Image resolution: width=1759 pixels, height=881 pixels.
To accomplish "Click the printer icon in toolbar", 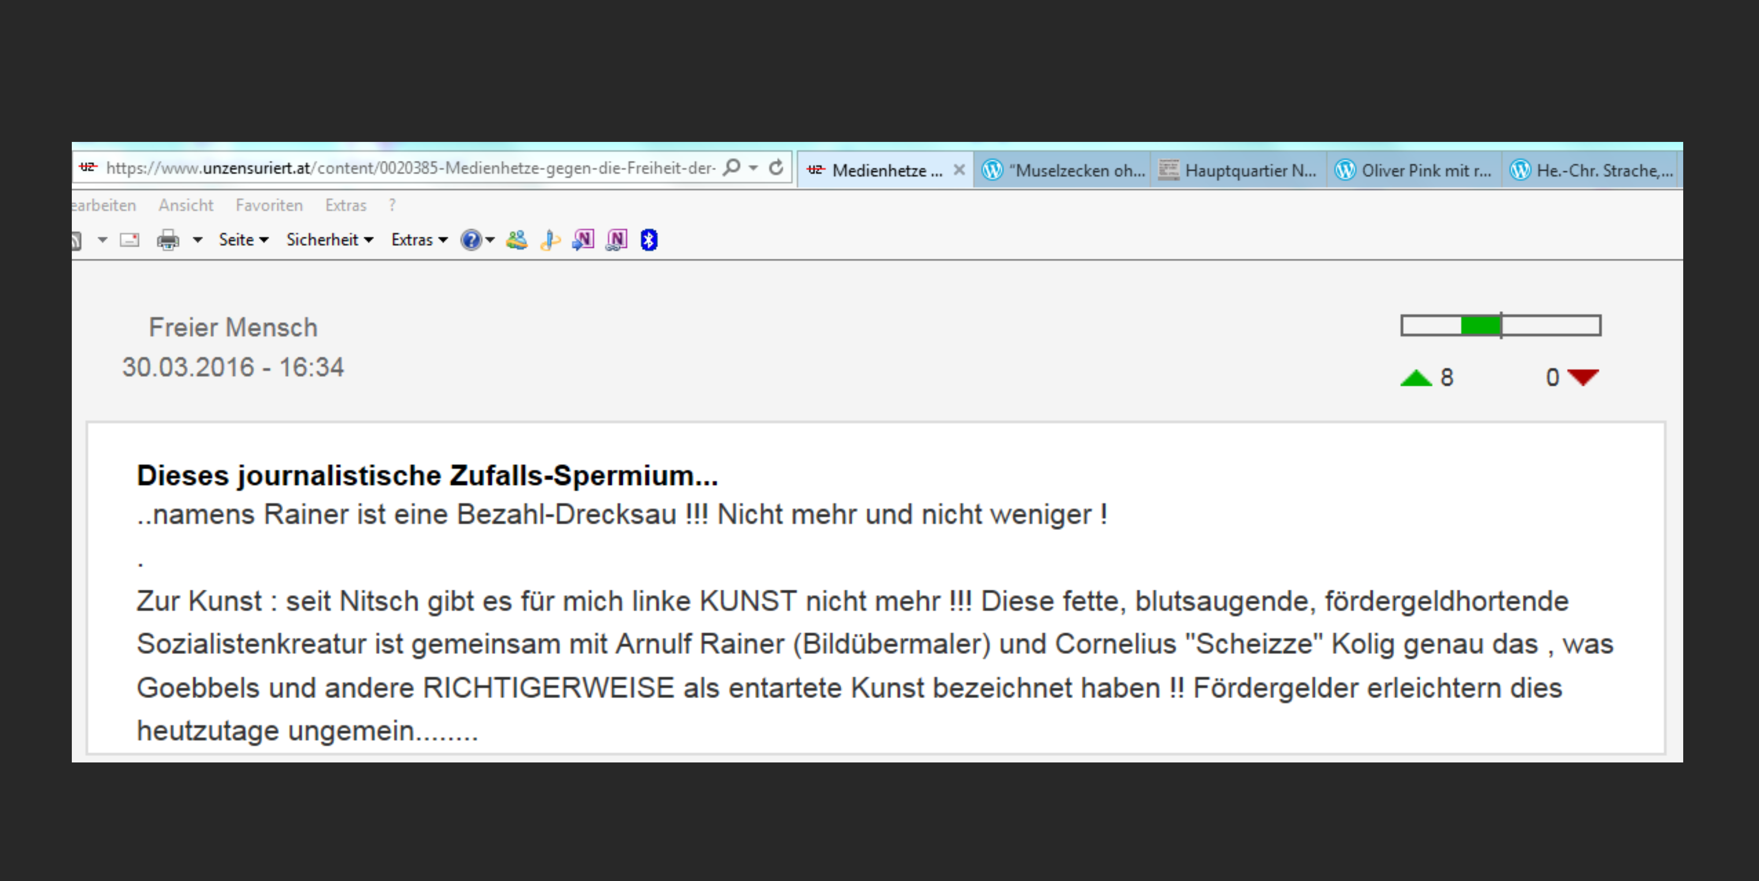I will coord(167,240).
